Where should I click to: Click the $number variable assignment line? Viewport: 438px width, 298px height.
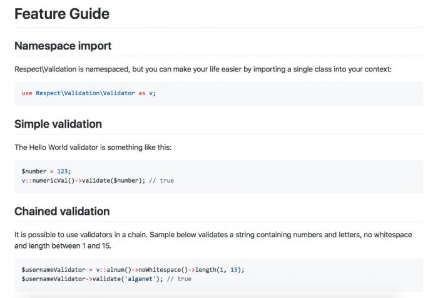[x=46, y=172]
